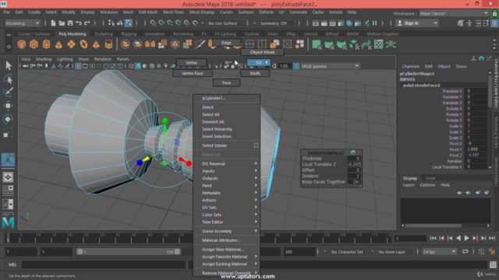Open the Script Editor icon
This screenshot has height=280, width=499.
(x=493, y=264)
